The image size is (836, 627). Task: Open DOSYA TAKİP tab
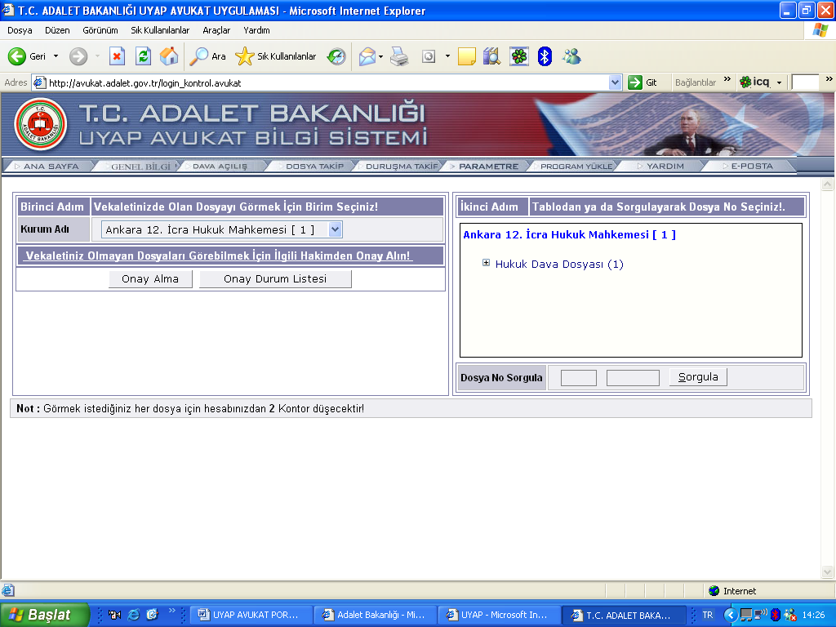click(314, 167)
